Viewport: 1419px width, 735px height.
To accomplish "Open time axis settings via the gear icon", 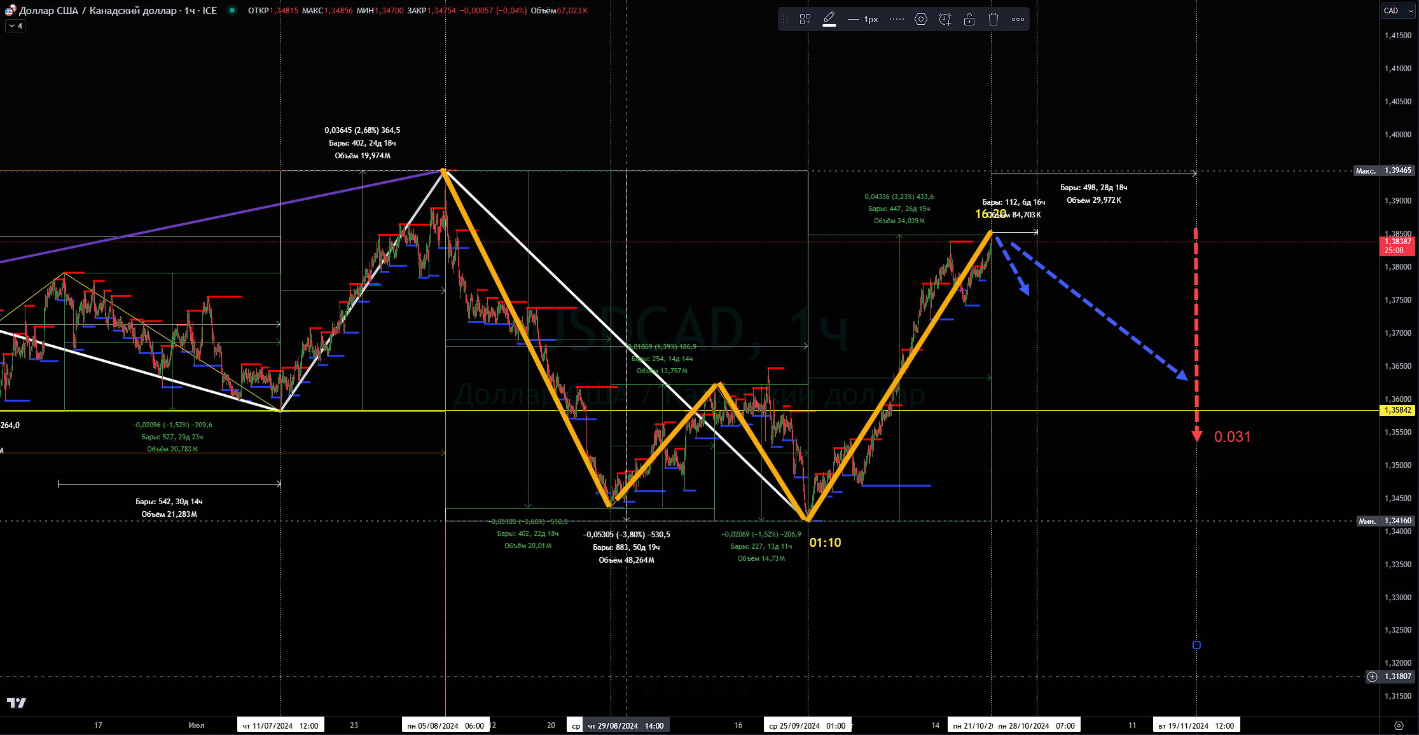I will tap(1398, 725).
